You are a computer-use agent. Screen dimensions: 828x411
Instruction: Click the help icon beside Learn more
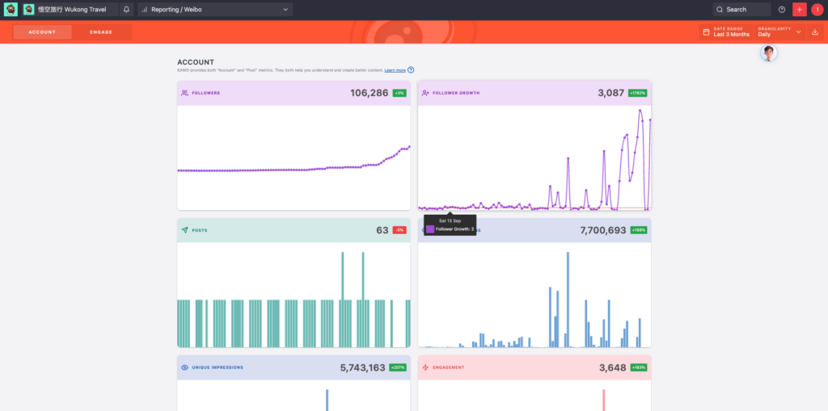[x=411, y=70]
